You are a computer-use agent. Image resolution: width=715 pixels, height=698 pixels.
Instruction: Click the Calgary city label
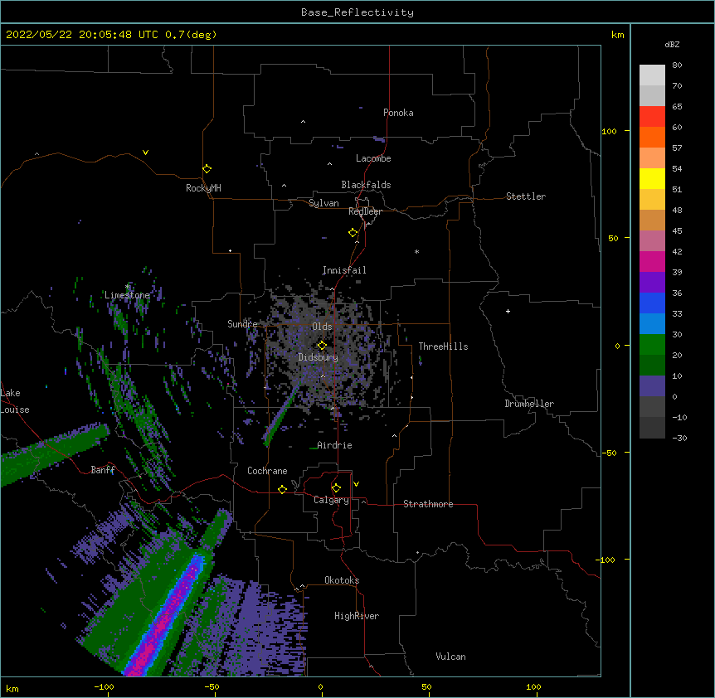(331, 500)
